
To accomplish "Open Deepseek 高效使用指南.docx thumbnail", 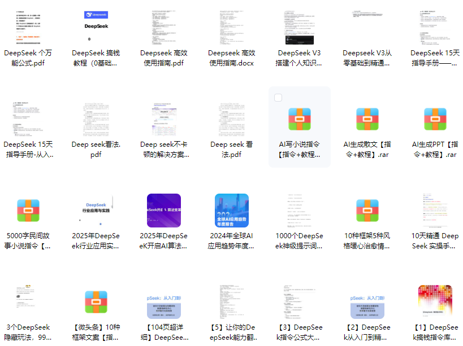I will pos(232,28).
